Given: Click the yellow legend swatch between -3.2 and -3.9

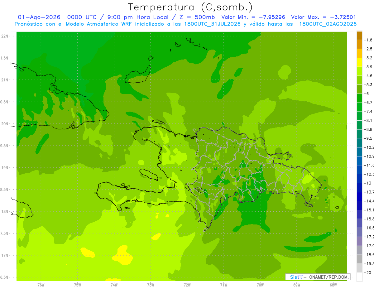Looking at the screenshot, I should (359, 62).
